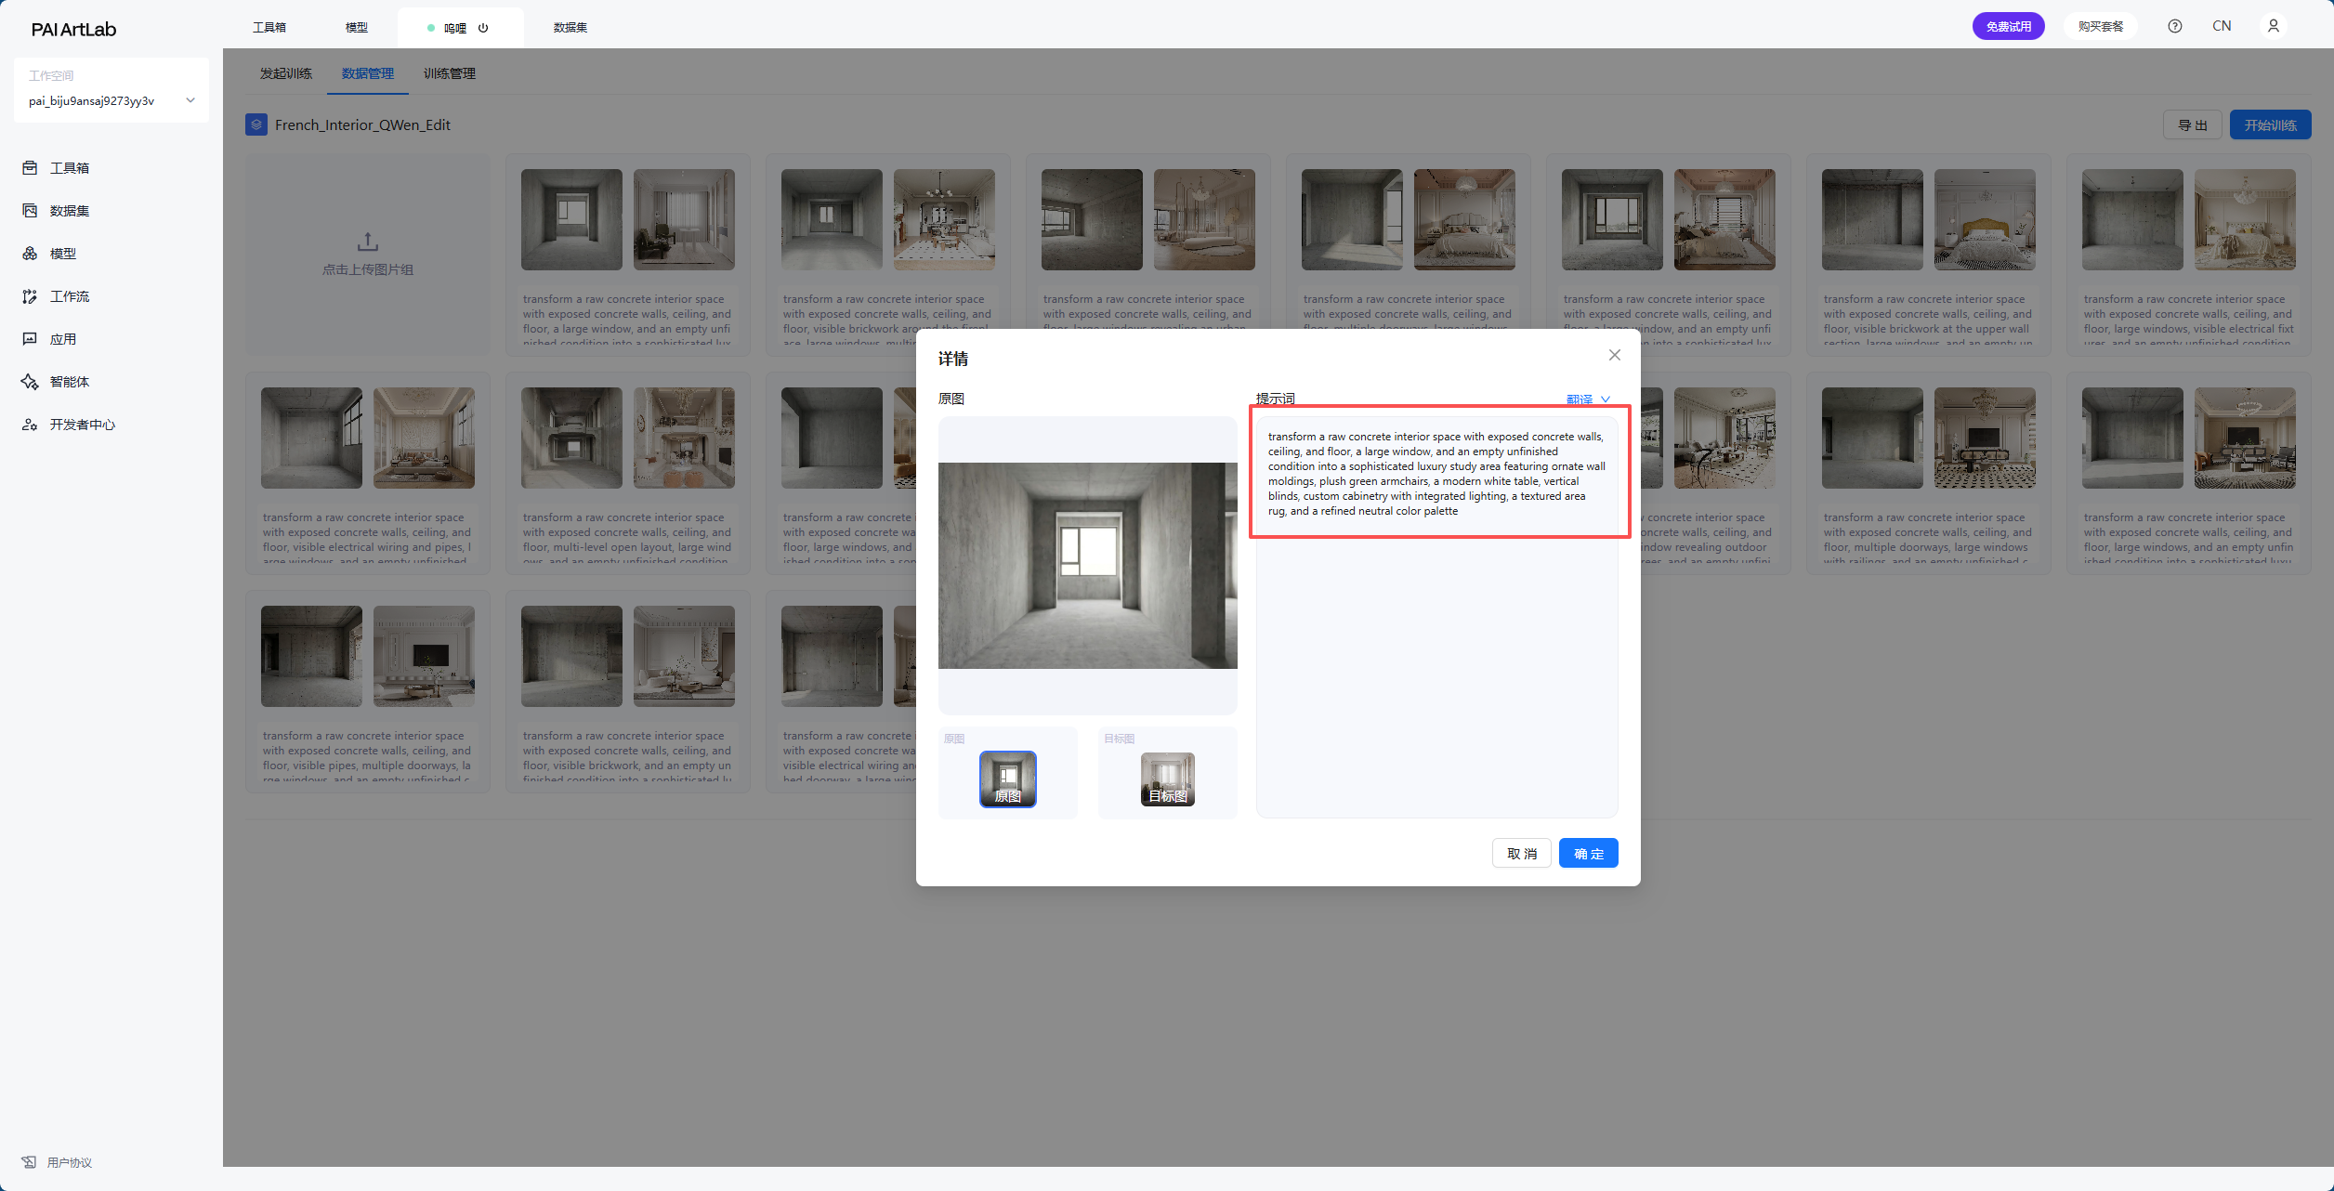Open the start training tab

coord(285,73)
